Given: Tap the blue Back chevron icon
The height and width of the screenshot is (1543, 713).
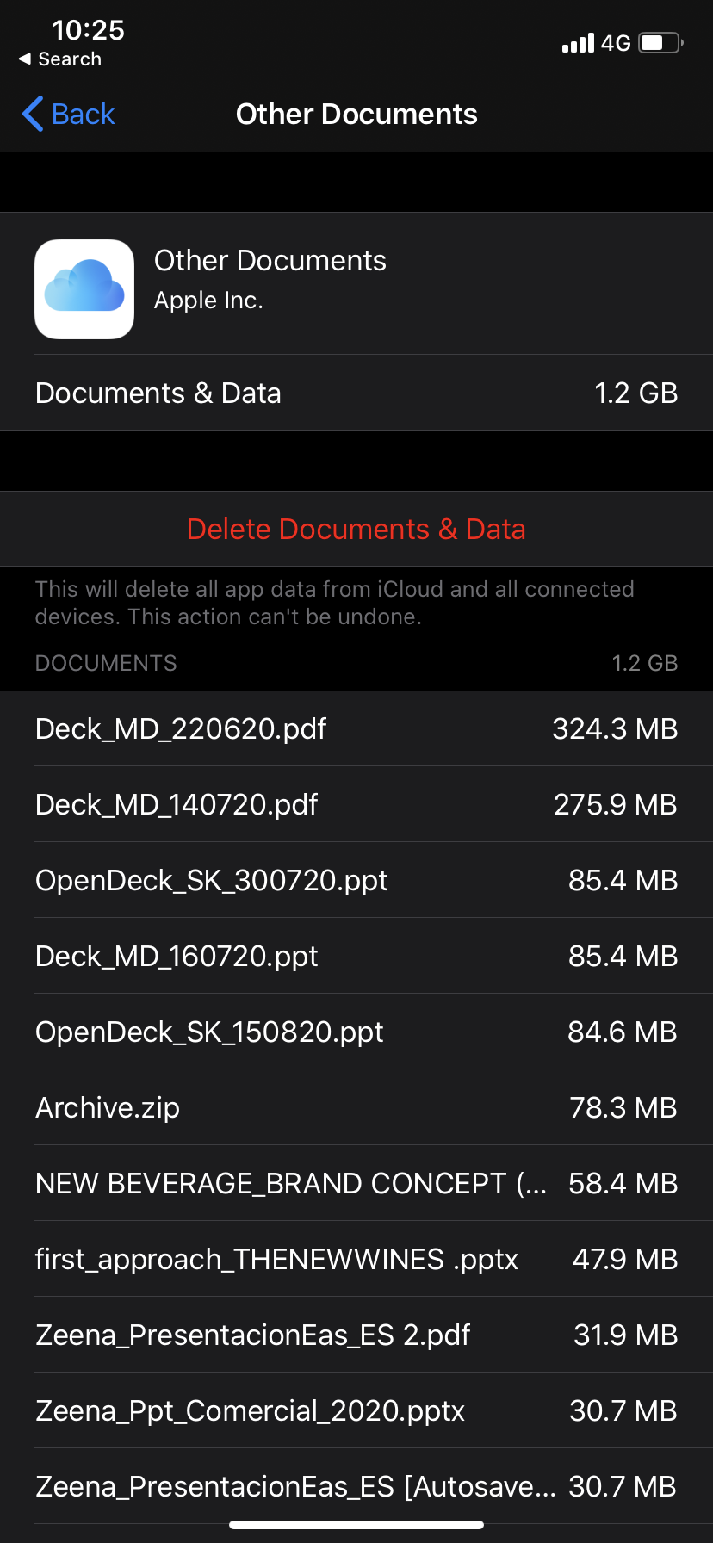Looking at the screenshot, I should tap(33, 114).
